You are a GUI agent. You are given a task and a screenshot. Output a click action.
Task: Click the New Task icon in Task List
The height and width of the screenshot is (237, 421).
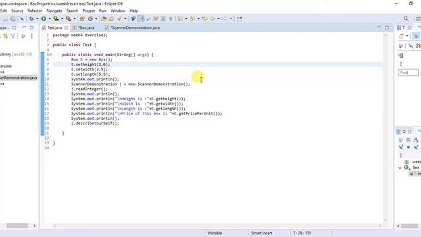401,36
